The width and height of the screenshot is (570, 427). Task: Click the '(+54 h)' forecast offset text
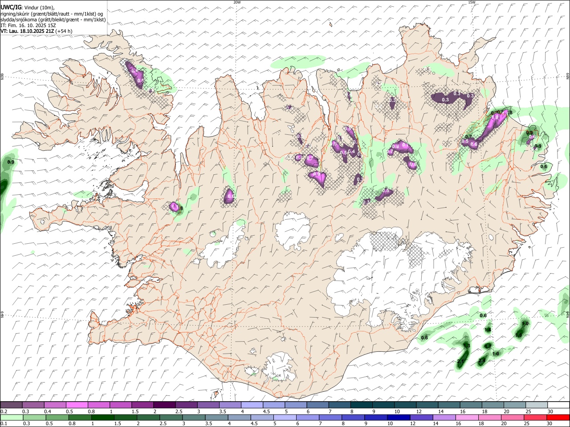64,31
